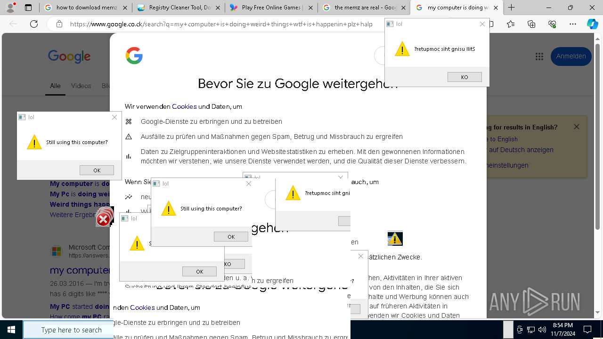The width and height of the screenshot is (603, 339).
Task: Click the Anmelden sign-in button
Action: pos(571,56)
